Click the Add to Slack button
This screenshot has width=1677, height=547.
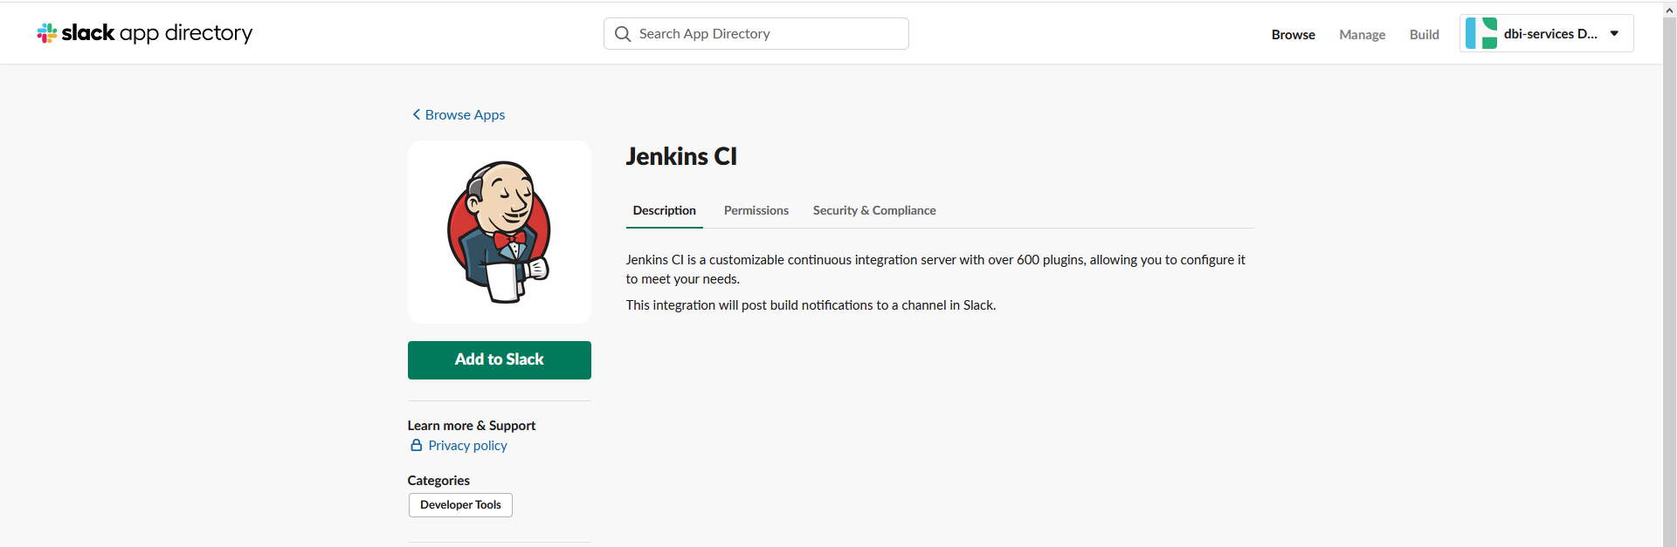point(500,360)
